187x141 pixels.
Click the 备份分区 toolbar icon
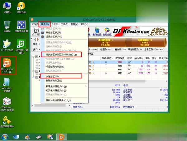pos(107,32)
